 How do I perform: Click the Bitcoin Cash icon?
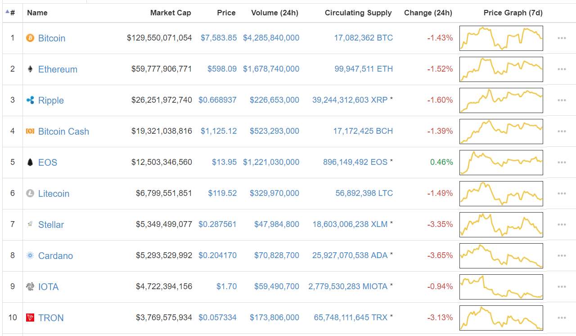point(30,131)
